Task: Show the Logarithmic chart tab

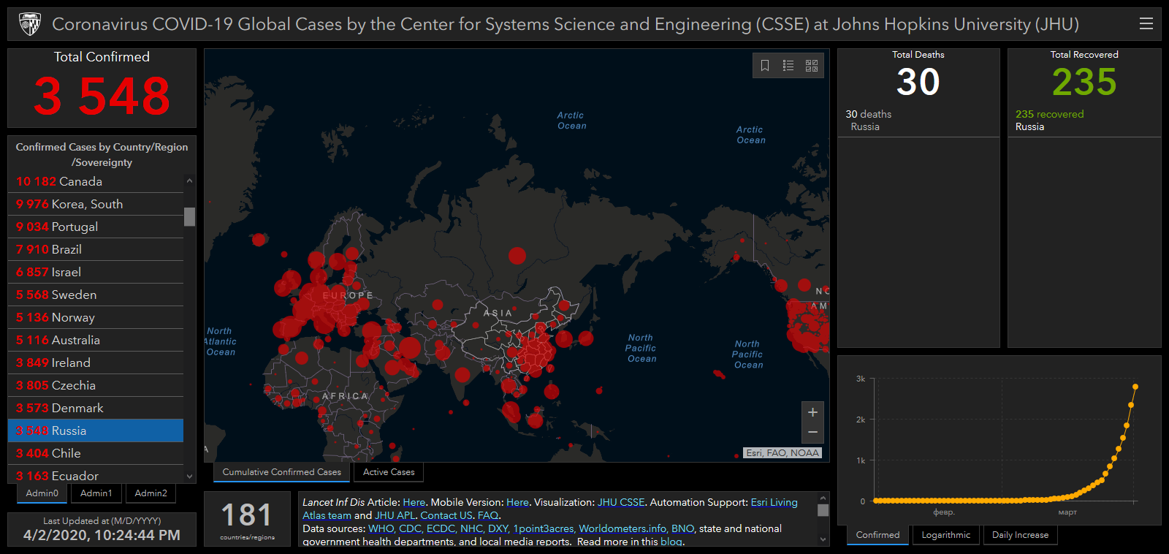Action: pos(946,535)
